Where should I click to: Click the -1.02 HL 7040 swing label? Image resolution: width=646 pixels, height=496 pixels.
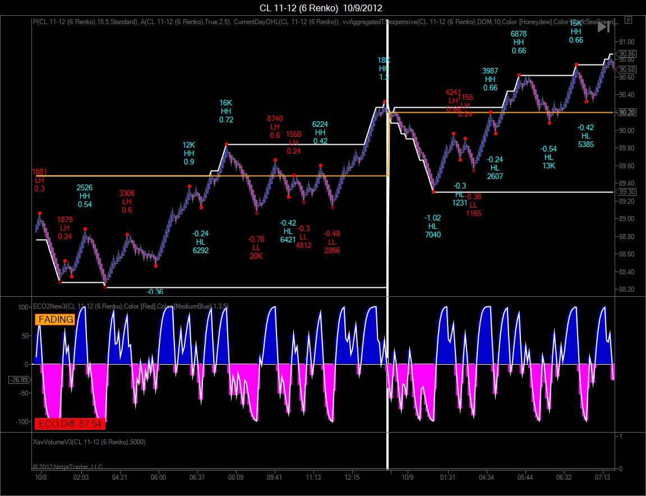click(x=432, y=226)
